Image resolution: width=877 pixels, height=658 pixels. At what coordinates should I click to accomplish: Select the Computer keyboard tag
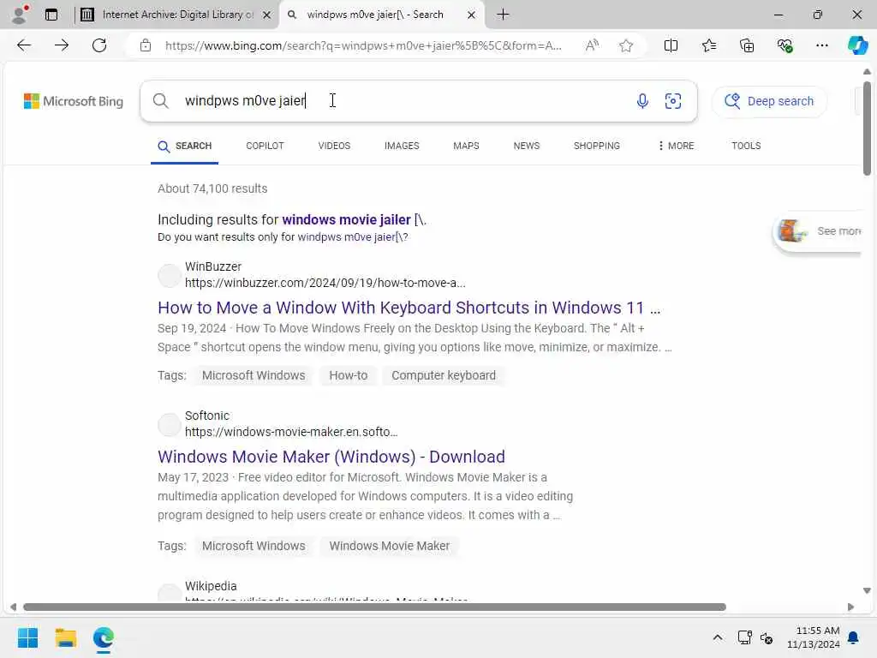(x=444, y=375)
